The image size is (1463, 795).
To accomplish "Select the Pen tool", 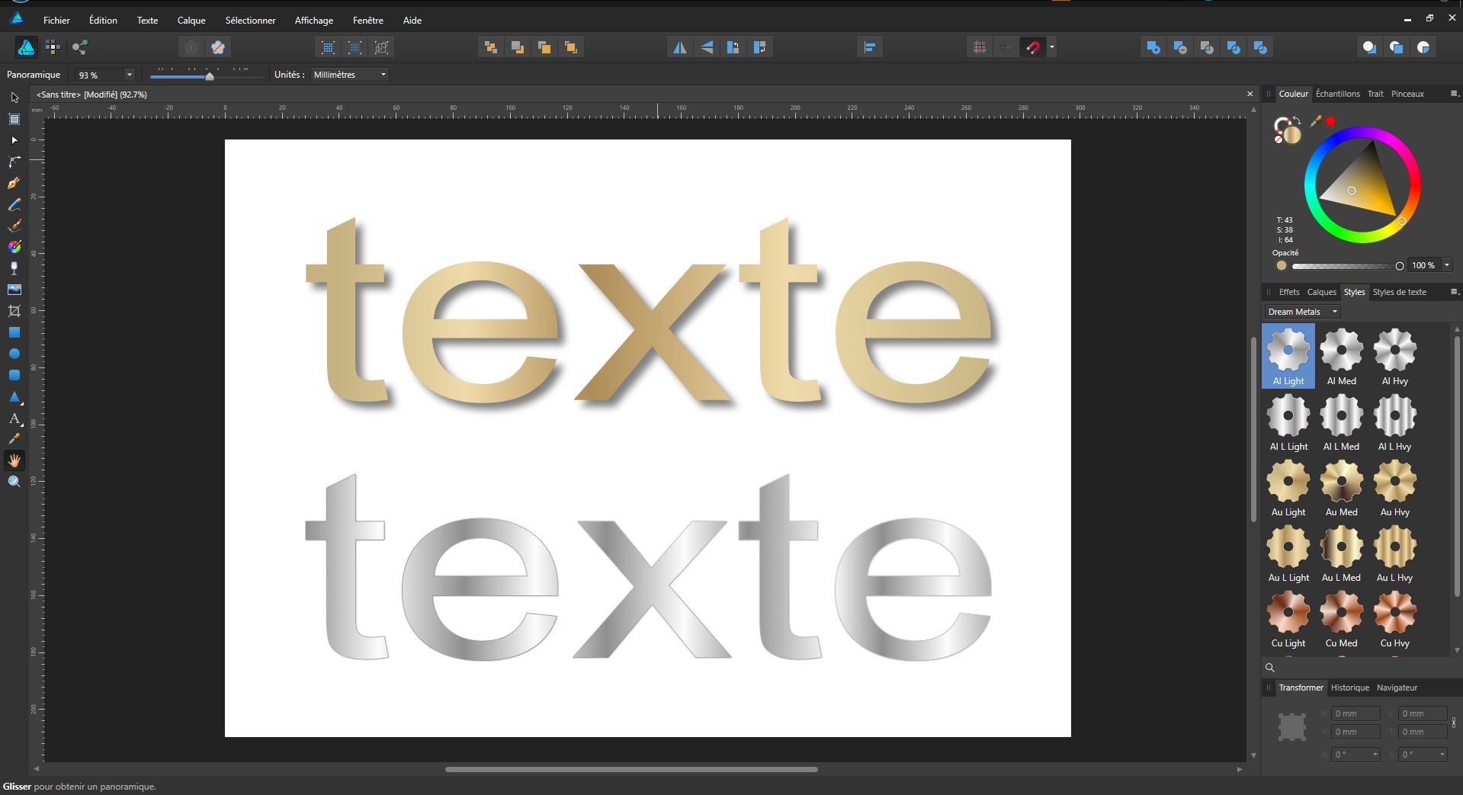I will click(x=14, y=183).
